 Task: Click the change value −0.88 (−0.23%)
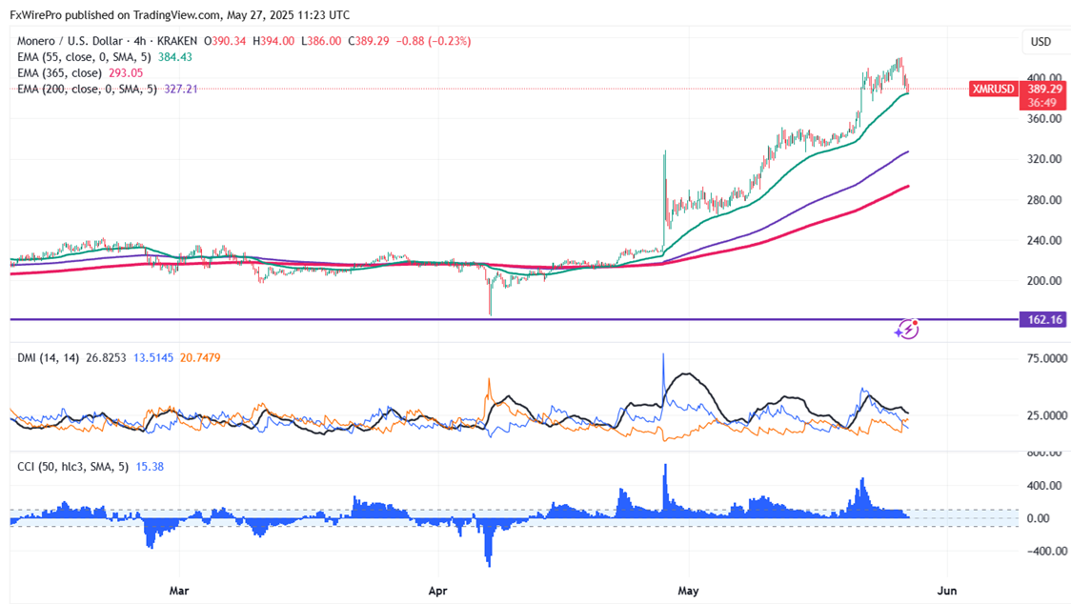pyautogui.click(x=433, y=41)
